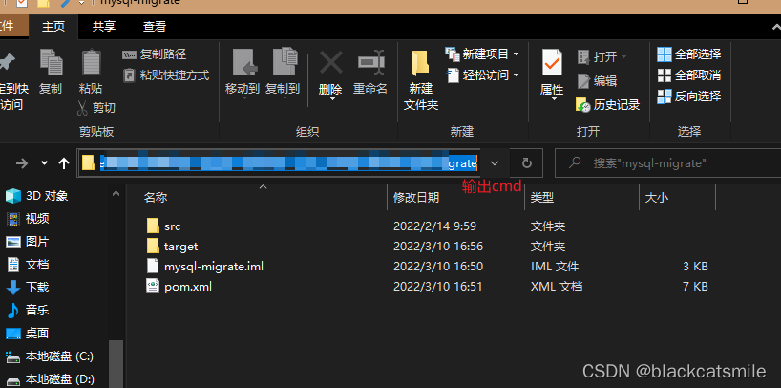The image size is (781, 388).
Task: Click Invert selection (反向选择)
Action: 689,97
